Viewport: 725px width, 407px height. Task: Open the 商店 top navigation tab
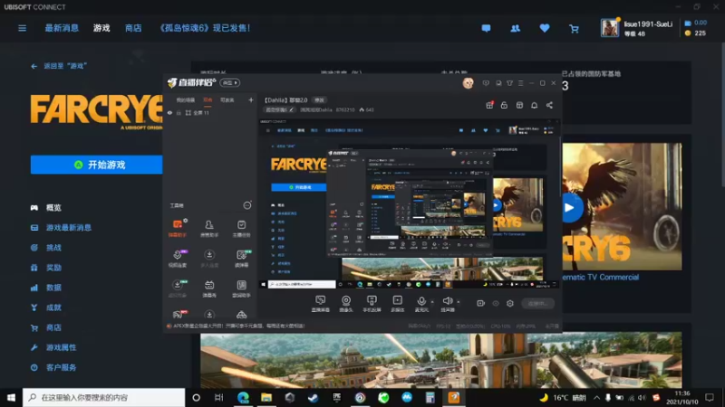133,28
